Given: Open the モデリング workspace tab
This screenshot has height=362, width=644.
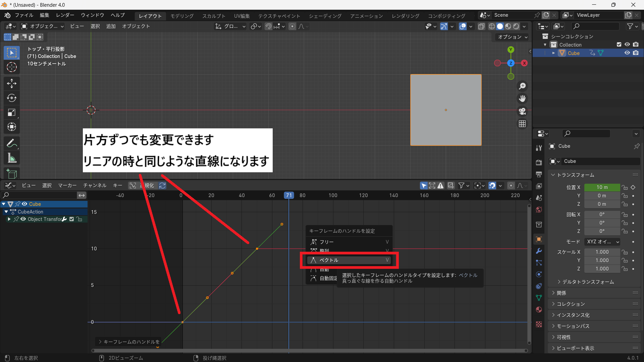Looking at the screenshot, I should [182, 16].
